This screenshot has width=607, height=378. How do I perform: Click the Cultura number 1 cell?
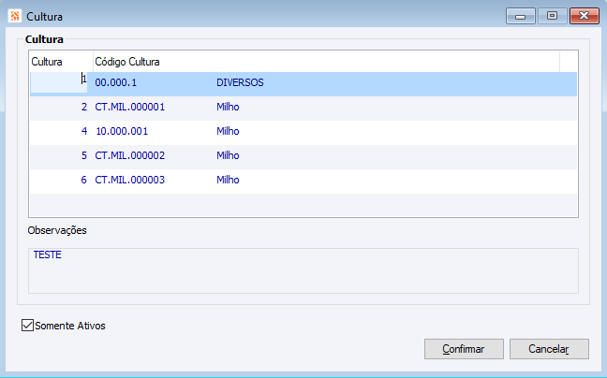coord(59,82)
